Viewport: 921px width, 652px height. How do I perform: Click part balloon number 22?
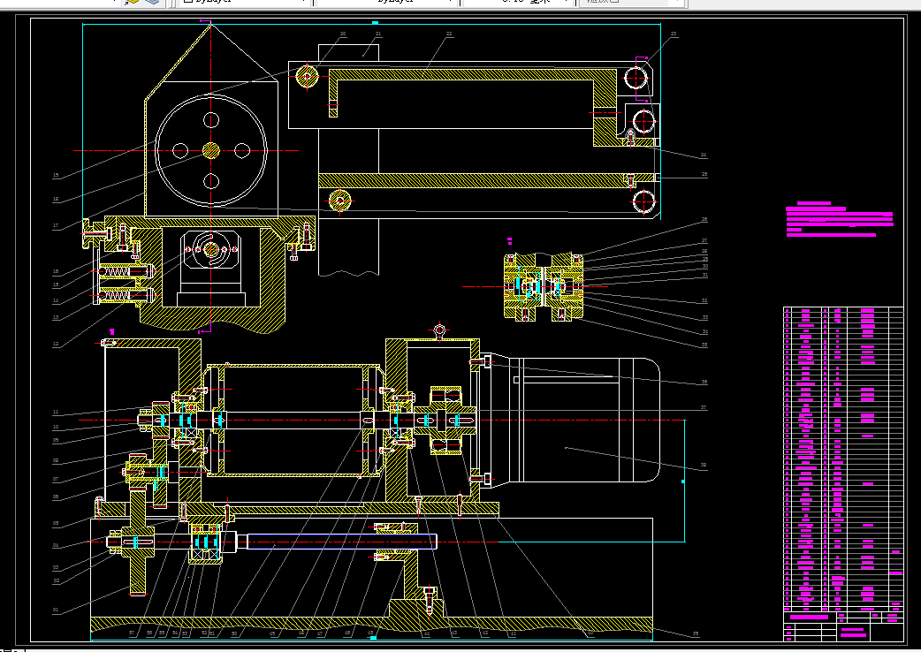point(449,34)
